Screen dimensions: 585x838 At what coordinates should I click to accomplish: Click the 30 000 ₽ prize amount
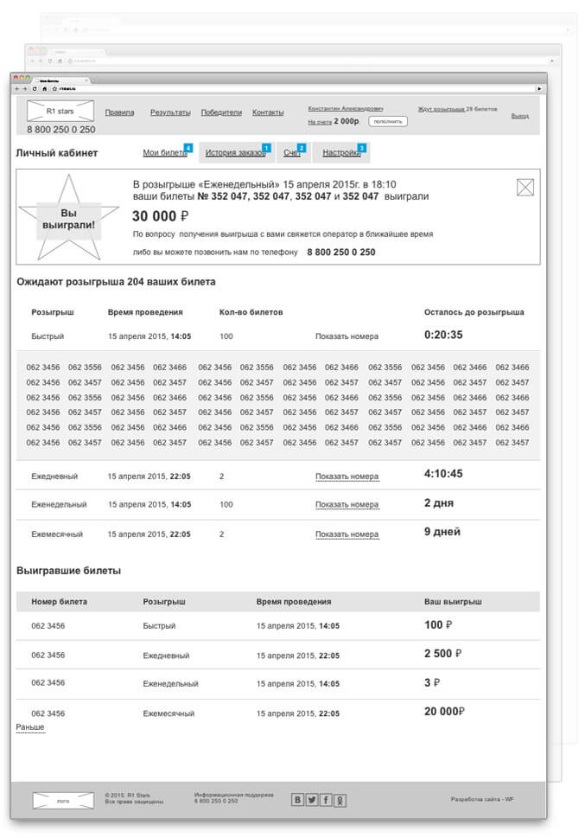point(160,216)
